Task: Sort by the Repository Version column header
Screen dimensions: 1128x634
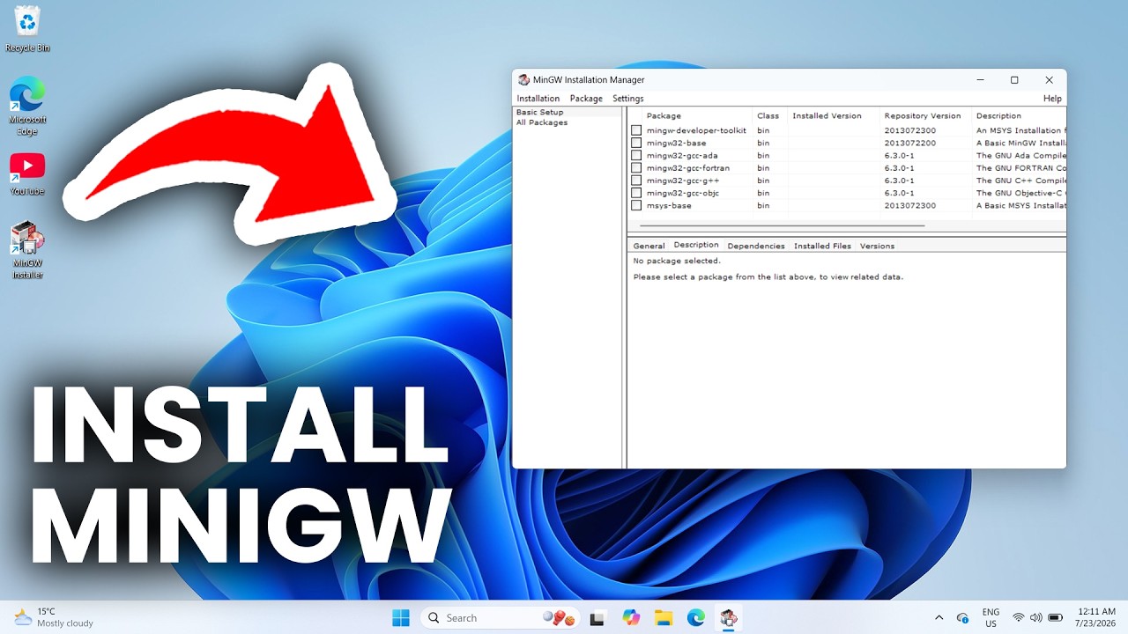Action: [924, 115]
